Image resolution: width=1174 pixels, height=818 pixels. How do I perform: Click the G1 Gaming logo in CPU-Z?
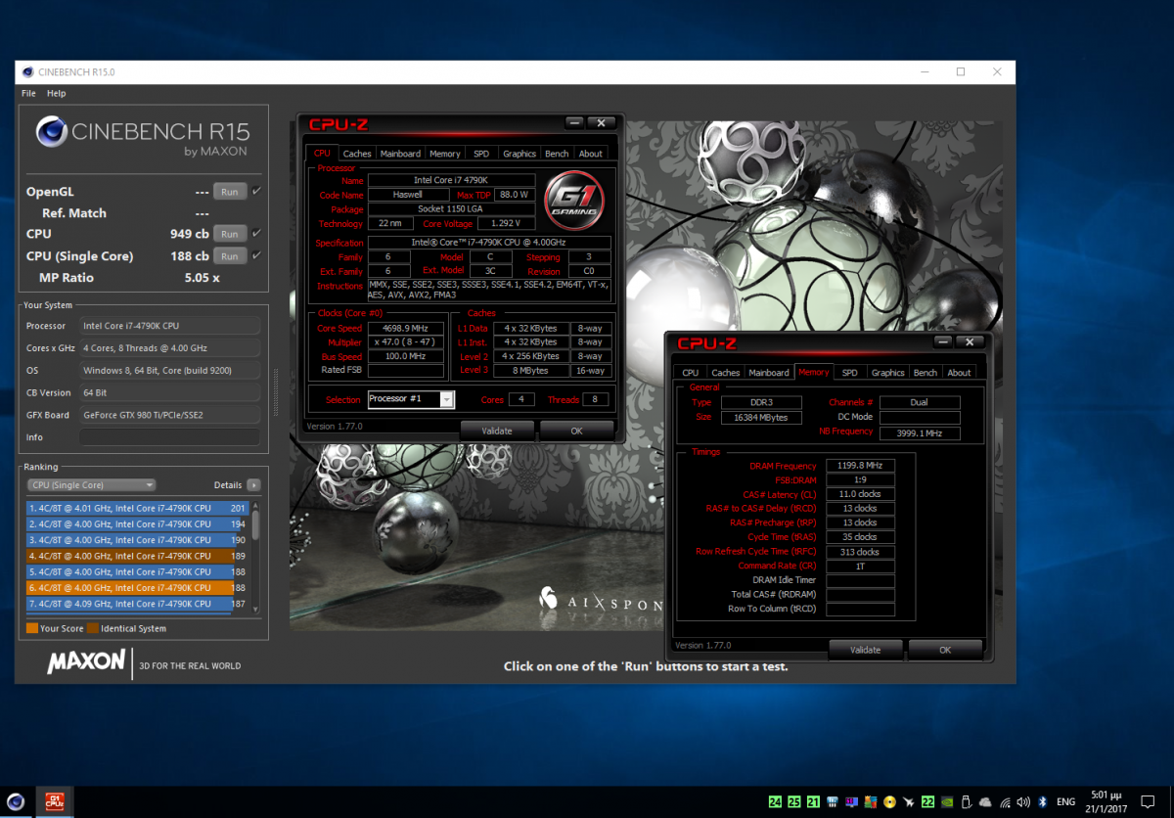[x=573, y=201]
